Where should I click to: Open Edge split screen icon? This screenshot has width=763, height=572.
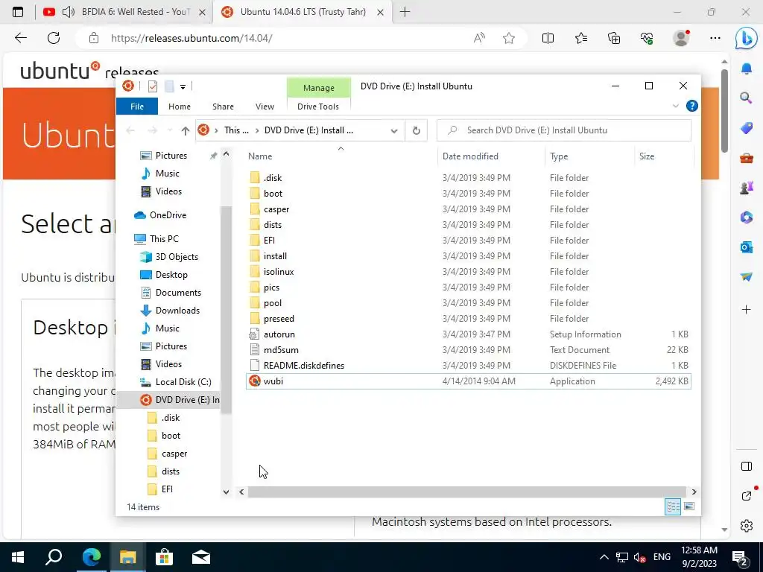pos(548,38)
